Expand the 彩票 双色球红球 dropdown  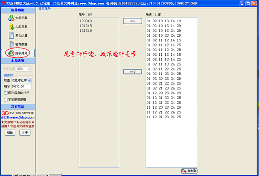coord(29,80)
